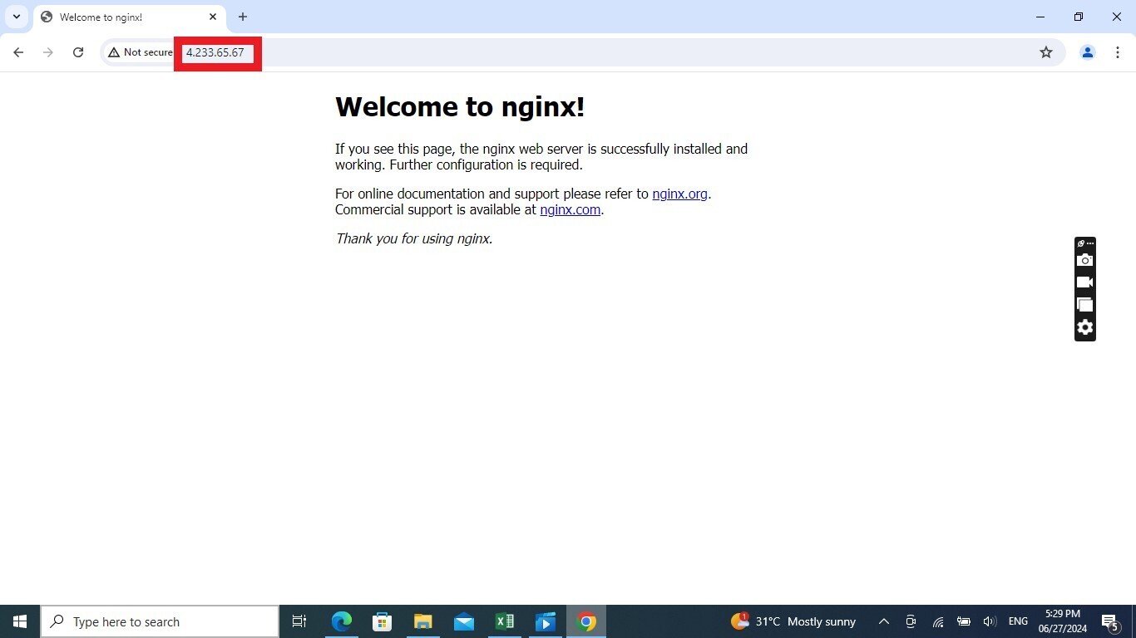Open the captures gallery in floating toolbar

1084,305
